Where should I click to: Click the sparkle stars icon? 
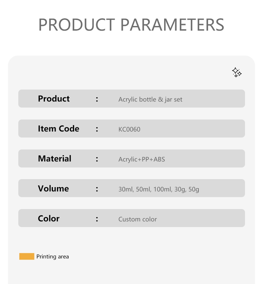click(x=237, y=72)
